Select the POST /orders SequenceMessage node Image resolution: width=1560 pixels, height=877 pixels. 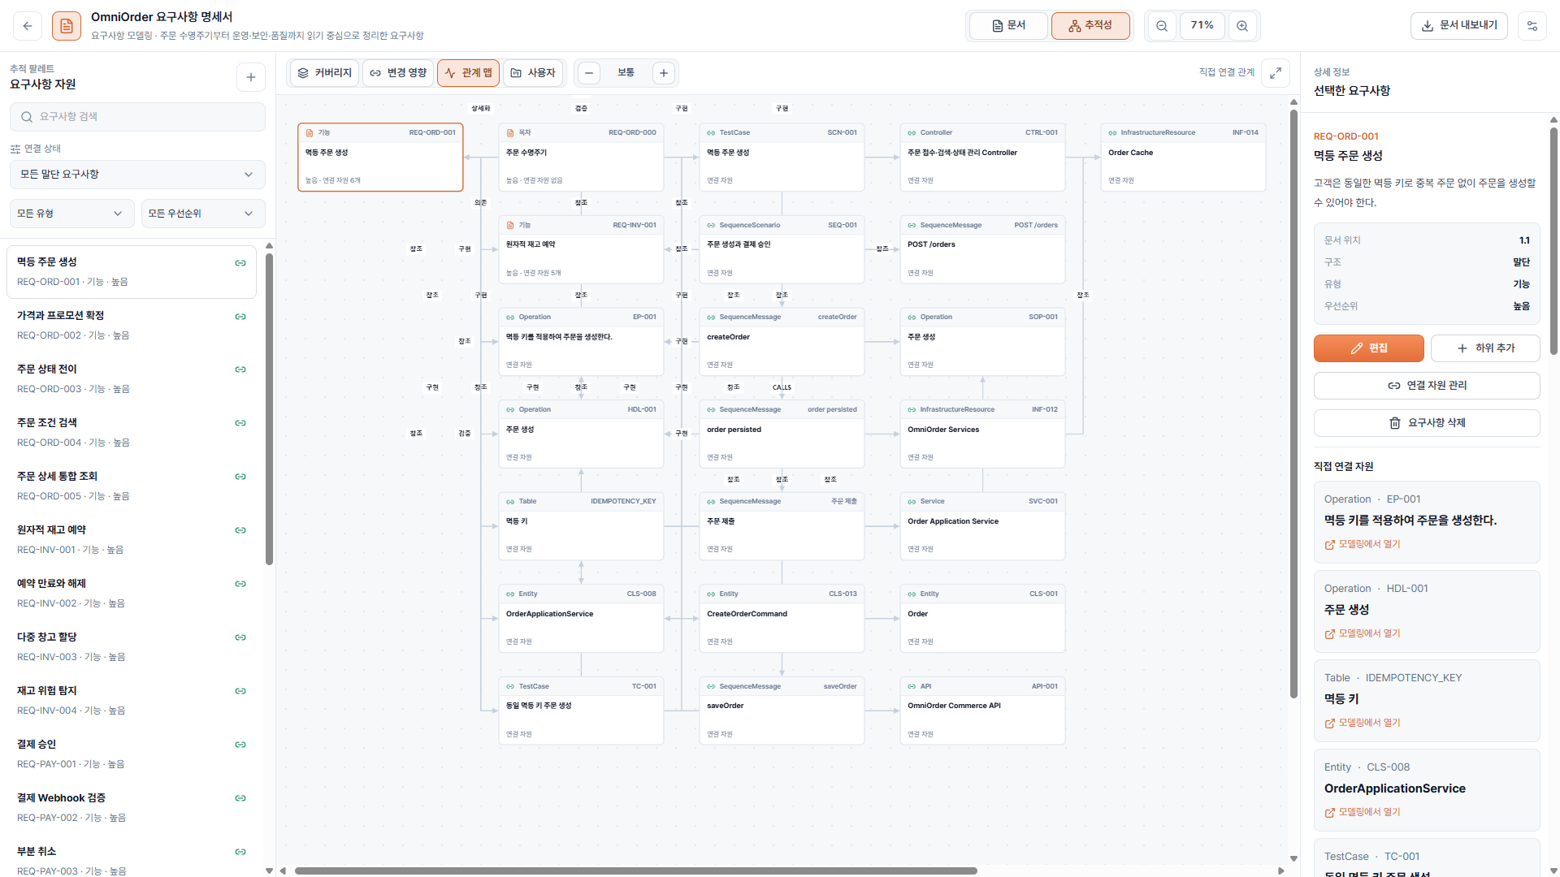click(x=982, y=250)
